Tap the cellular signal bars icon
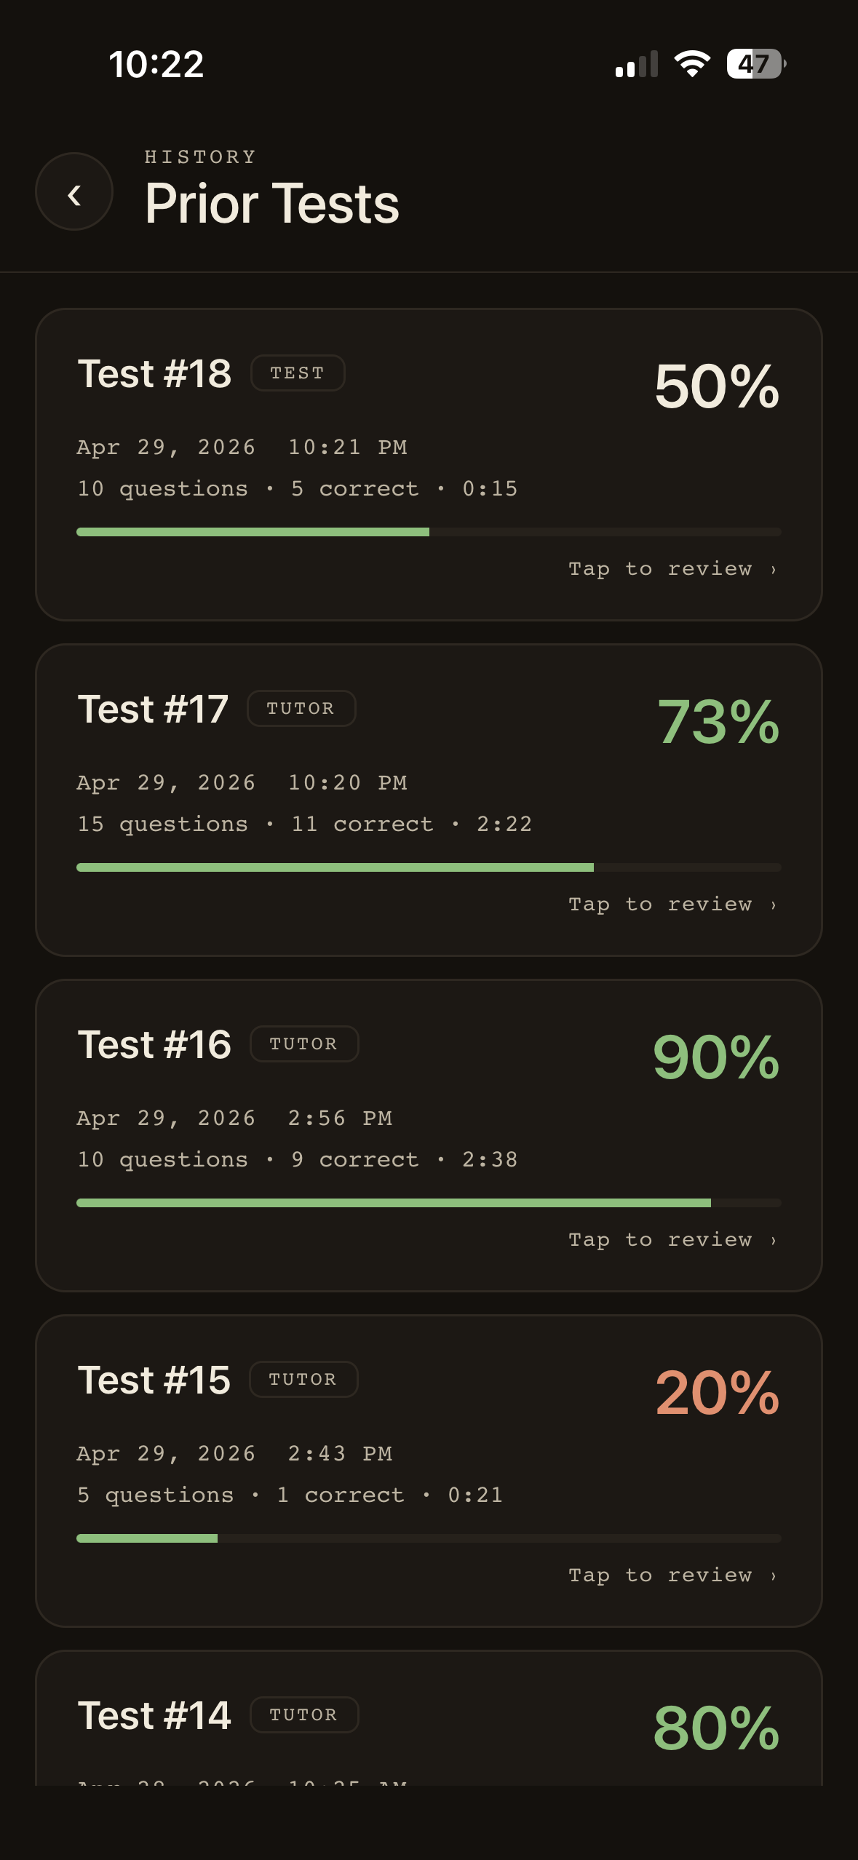The image size is (858, 1860). click(635, 65)
